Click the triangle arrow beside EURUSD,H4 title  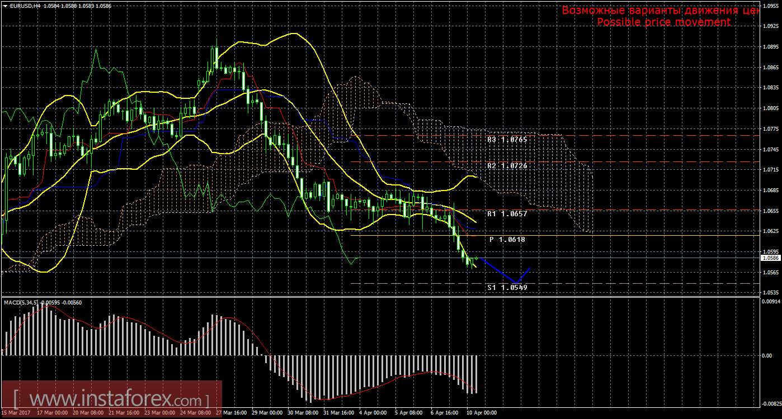pyautogui.click(x=5, y=5)
